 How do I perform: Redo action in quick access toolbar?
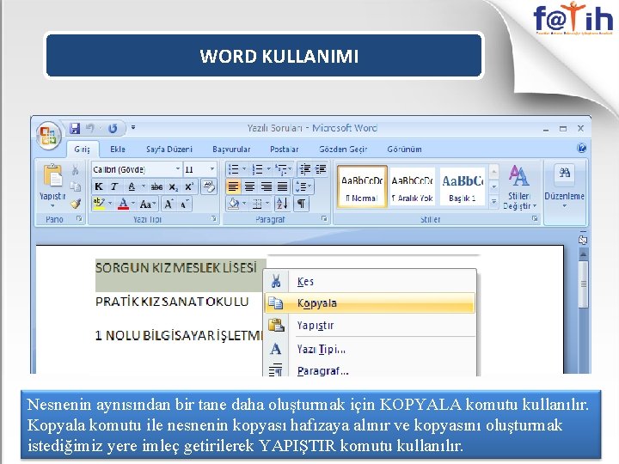tap(113, 128)
